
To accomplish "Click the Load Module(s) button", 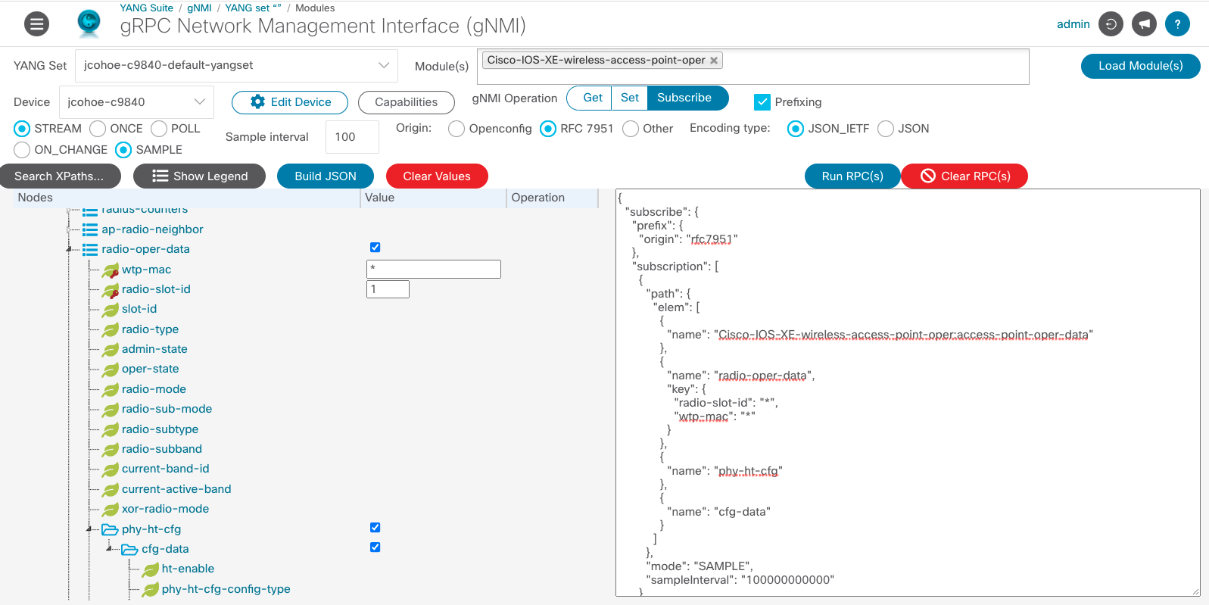I will tap(1140, 66).
